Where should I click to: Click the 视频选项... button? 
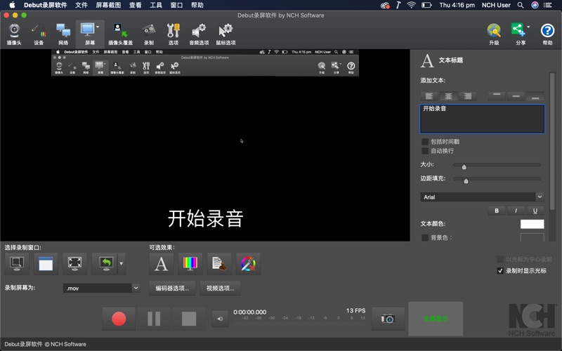pos(220,288)
